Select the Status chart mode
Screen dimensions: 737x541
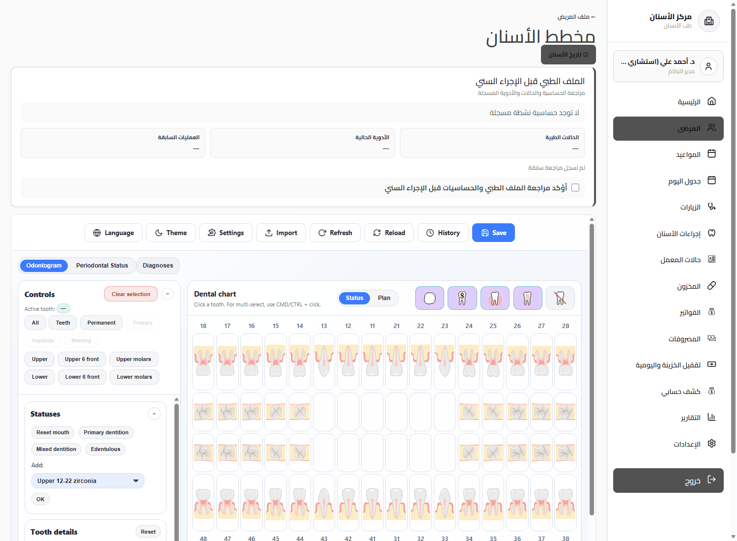(354, 298)
